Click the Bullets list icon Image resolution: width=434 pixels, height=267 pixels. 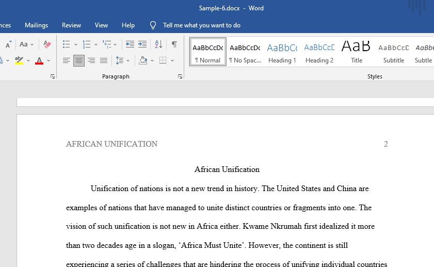[67, 44]
